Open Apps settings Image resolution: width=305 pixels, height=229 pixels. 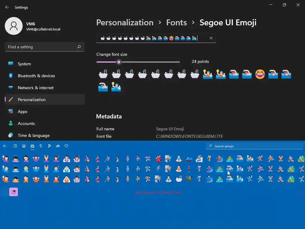[x=45, y=112]
